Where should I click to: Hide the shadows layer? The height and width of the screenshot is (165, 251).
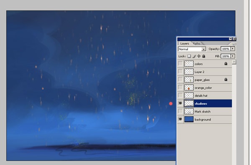pos(180,103)
